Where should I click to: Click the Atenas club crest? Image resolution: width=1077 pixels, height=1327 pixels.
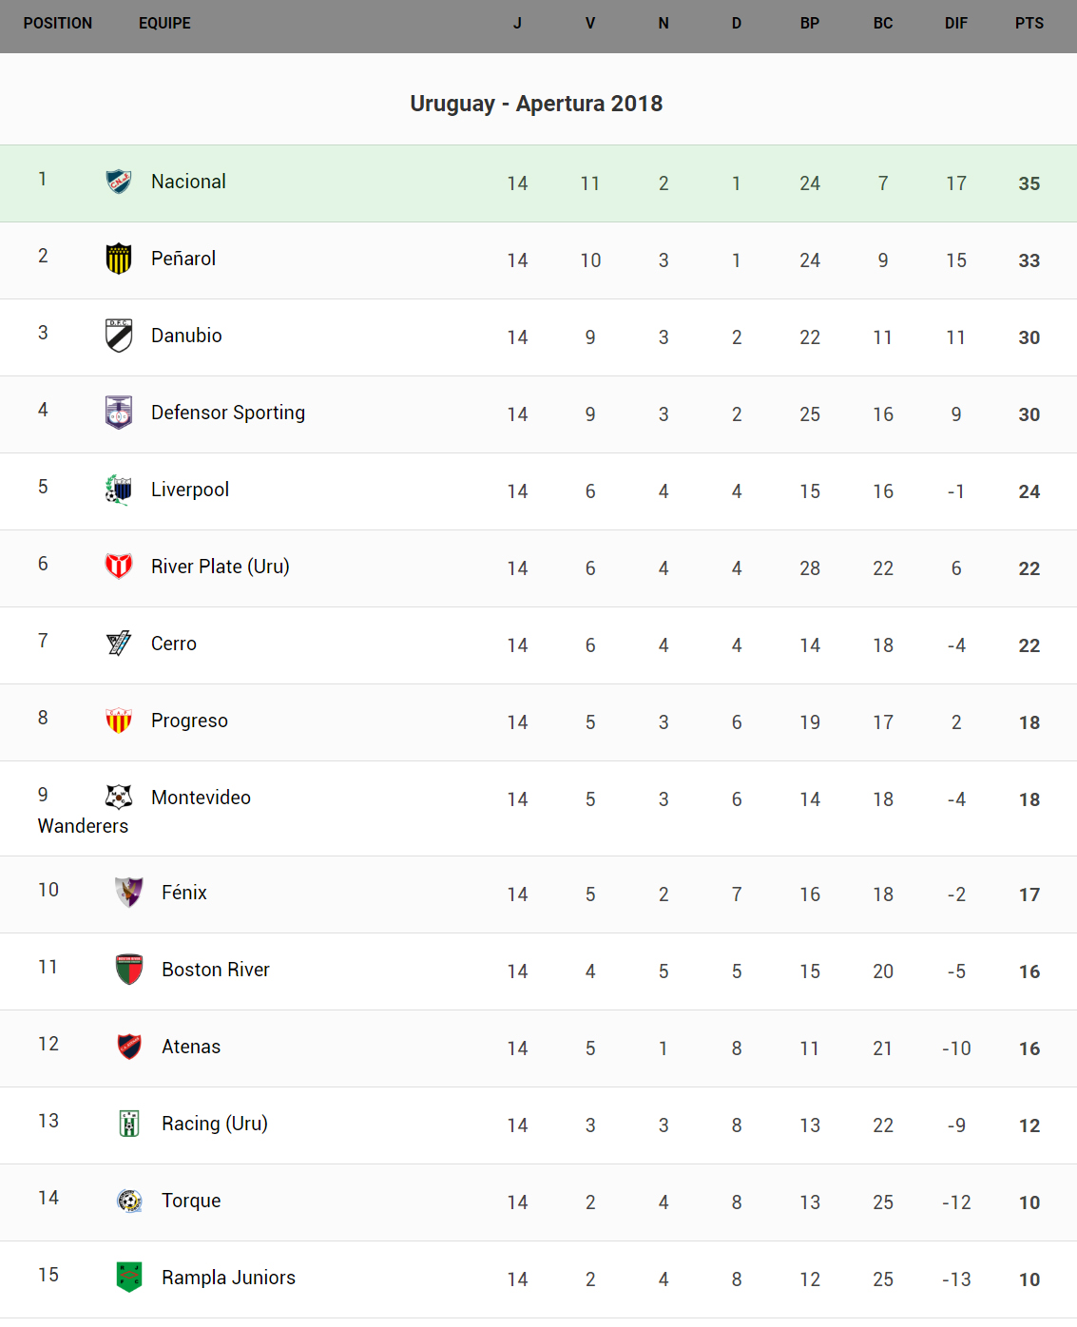[x=129, y=1046]
